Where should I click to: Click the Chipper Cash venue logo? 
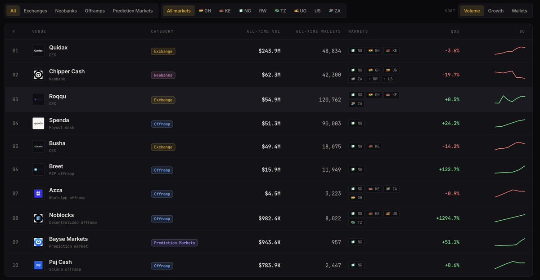click(38, 75)
